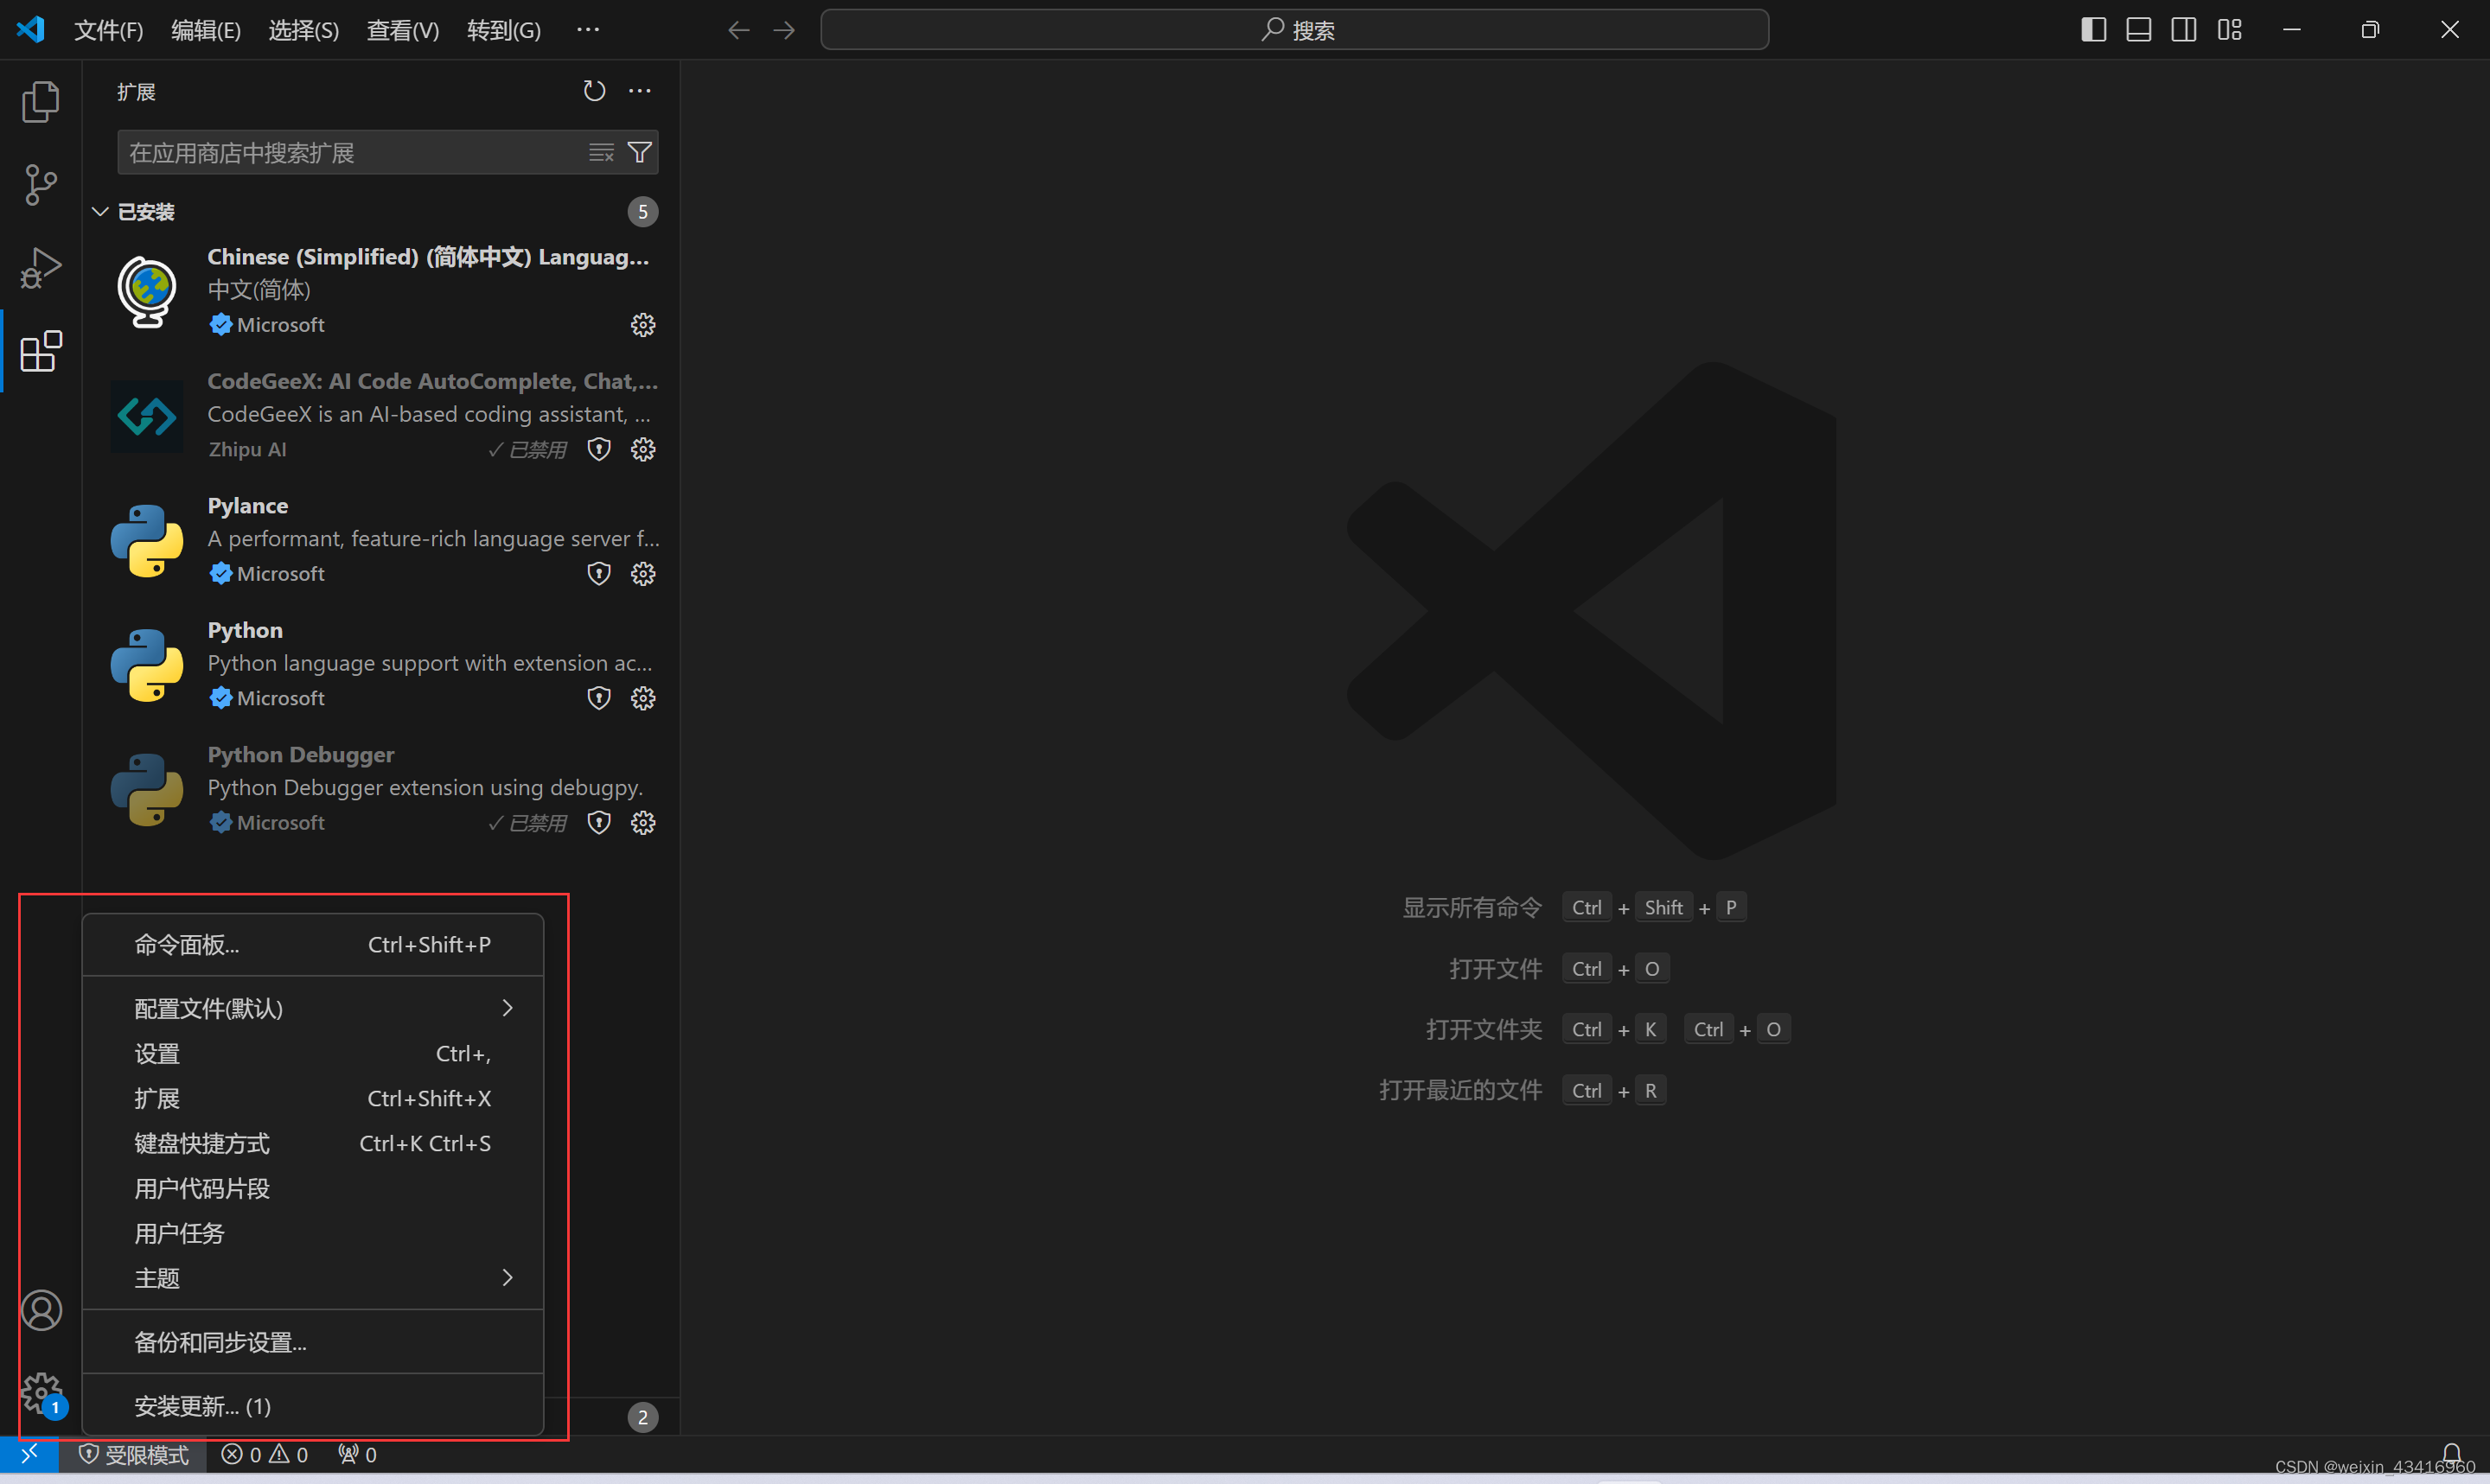Viewport: 2490px width, 1484px height.
Task: Open the 选择(S) menu
Action: point(304,30)
